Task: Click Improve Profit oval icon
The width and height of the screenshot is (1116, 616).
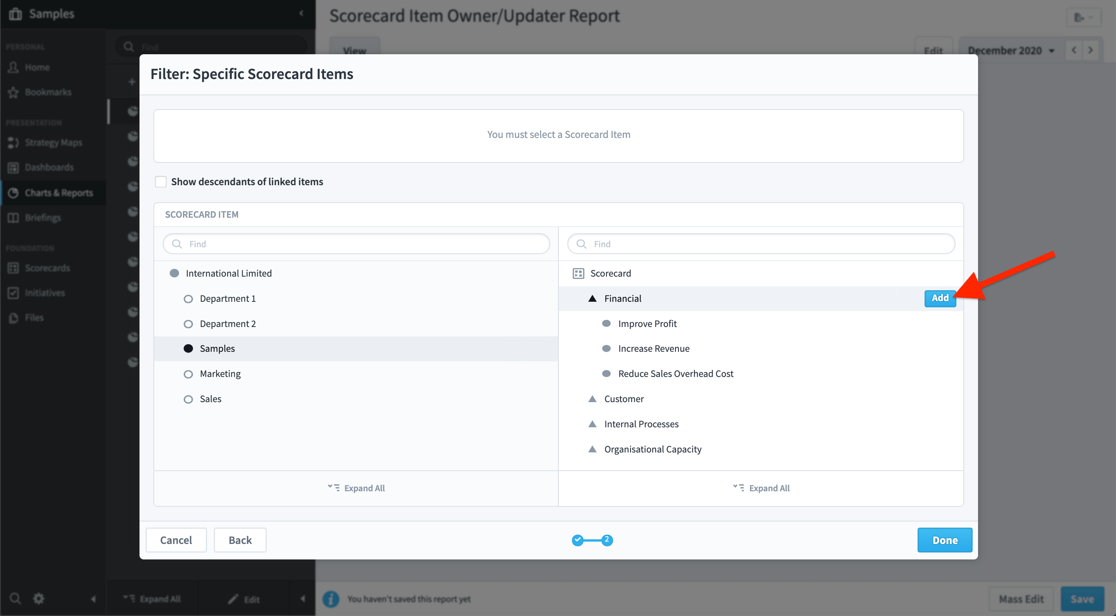Action: point(606,323)
